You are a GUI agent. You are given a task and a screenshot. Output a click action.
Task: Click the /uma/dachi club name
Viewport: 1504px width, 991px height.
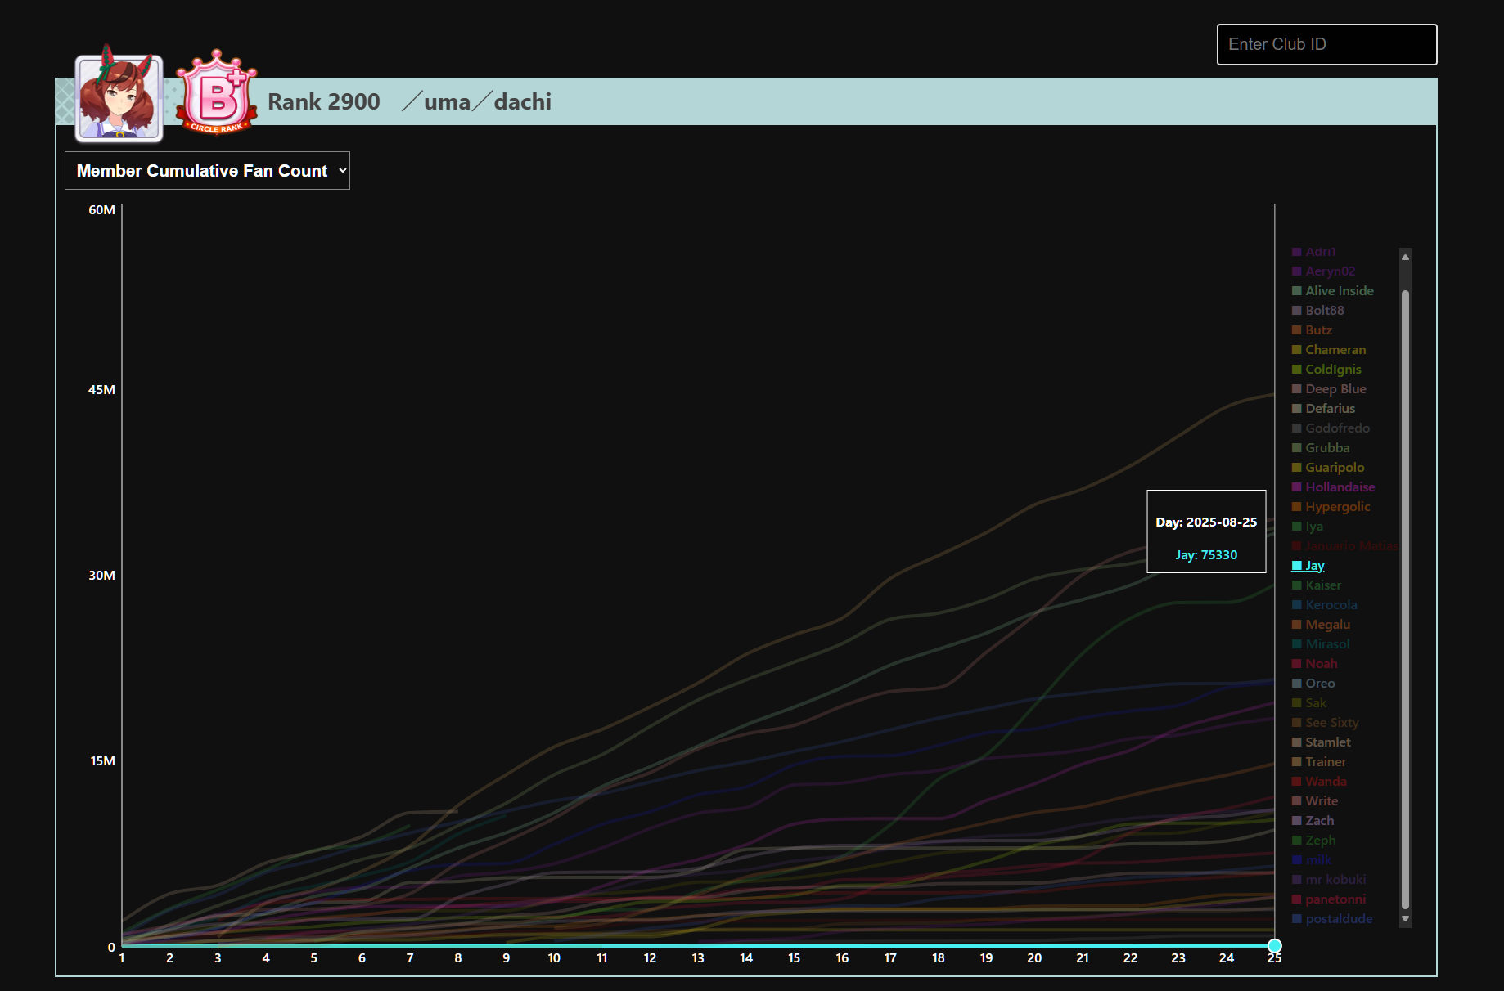[477, 101]
